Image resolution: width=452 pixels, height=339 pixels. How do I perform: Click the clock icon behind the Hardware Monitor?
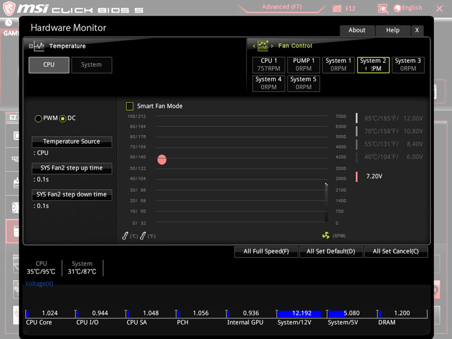pos(9,23)
